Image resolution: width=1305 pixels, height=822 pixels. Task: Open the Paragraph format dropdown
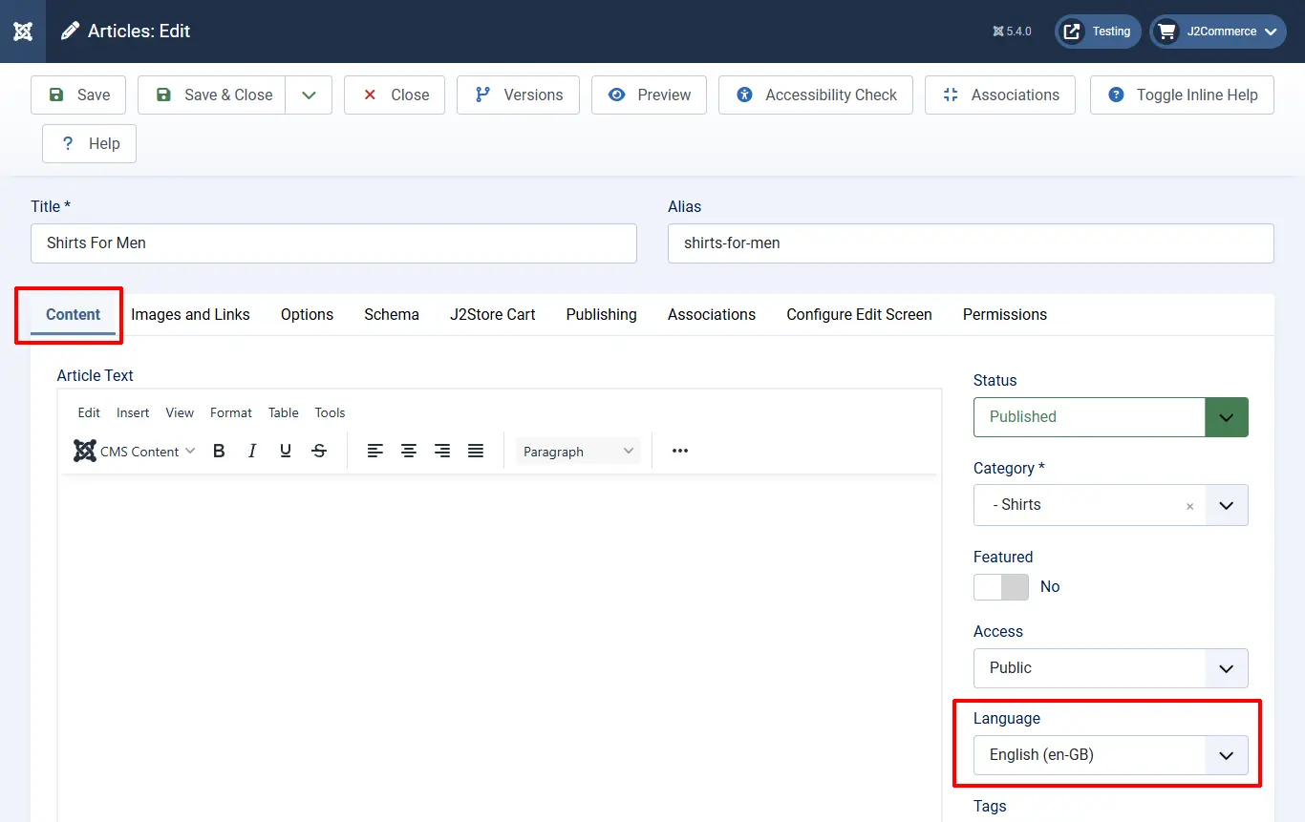578,452
